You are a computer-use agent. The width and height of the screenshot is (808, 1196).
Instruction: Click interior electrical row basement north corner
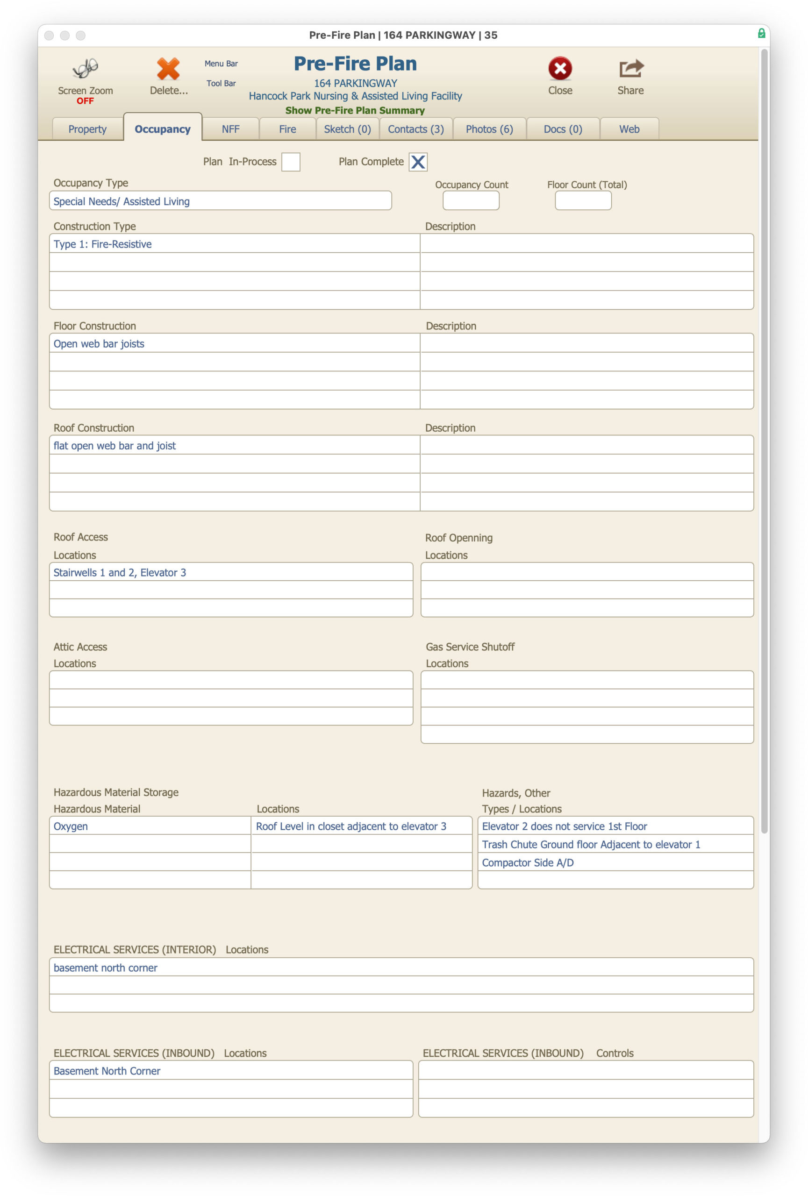401,968
